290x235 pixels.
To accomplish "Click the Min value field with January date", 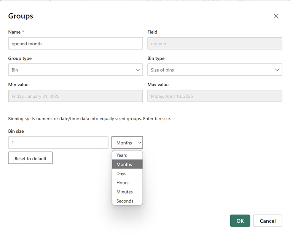I will (75, 96).
